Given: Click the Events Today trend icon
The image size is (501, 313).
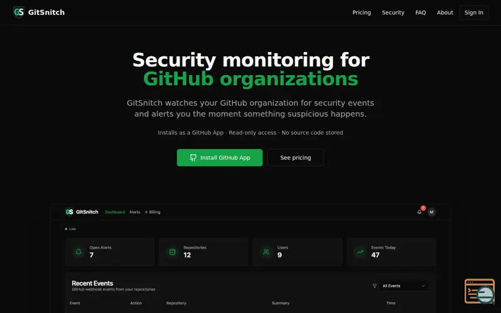Looking at the screenshot, I should coord(360,252).
